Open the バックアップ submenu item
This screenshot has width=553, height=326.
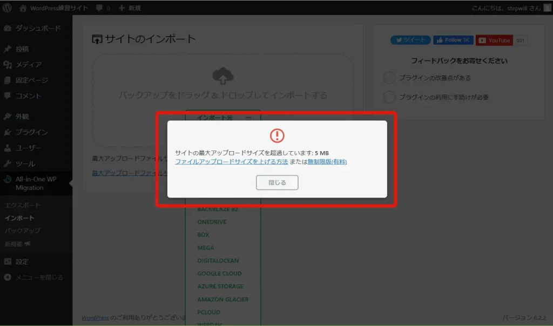22,230
